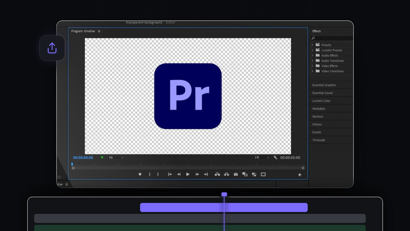This screenshot has width=410, height=231.
Task: Click the Pr logo in program monitor
Action: [188, 96]
